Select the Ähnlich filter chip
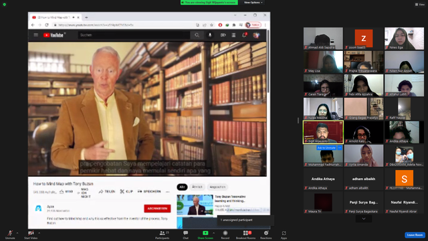Viewport: 428px width, 241px height. [197, 187]
